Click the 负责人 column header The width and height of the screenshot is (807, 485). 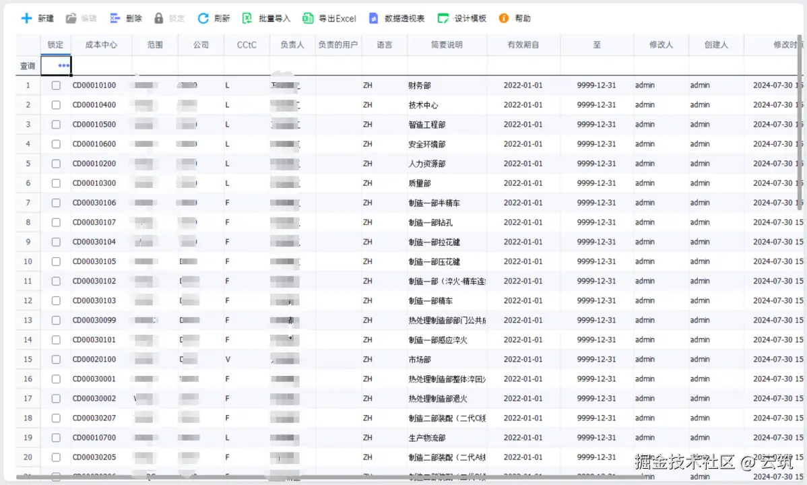292,44
